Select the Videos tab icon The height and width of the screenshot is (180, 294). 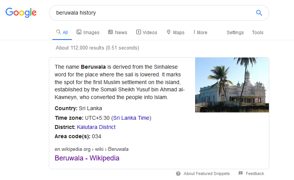[x=139, y=32]
